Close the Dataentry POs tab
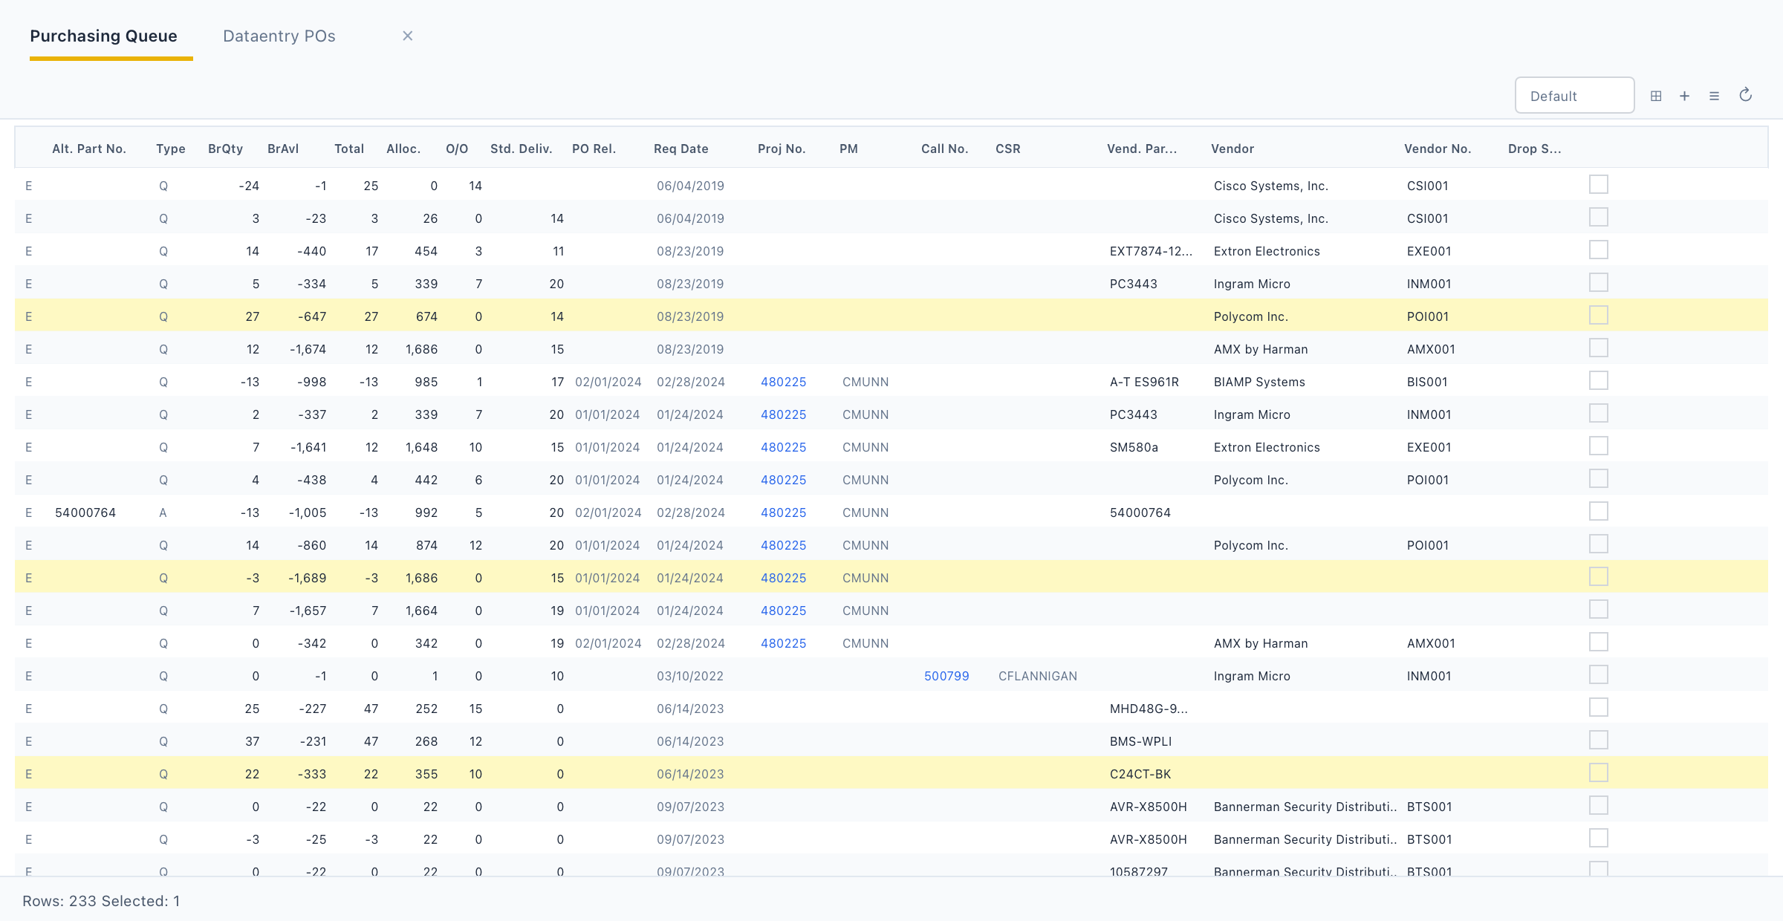Viewport: 1783px width, 921px height. coord(407,36)
